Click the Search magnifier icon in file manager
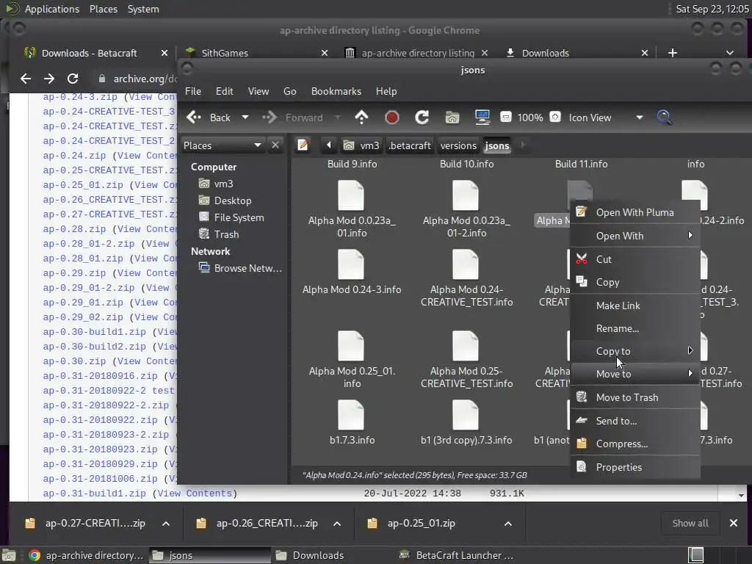Viewport: 752px width, 564px height. pos(664,117)
